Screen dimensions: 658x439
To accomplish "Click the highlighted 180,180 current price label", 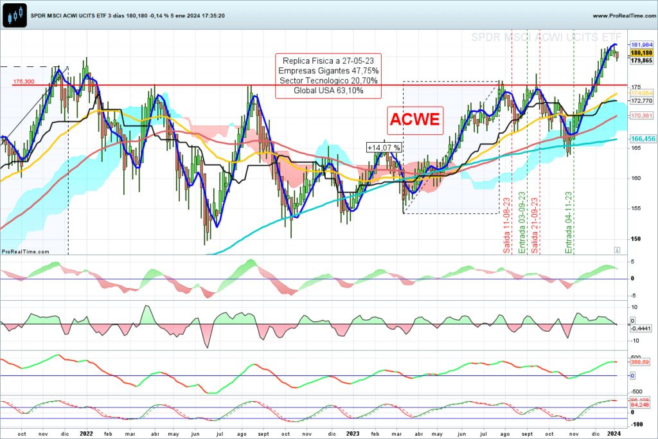I will [642, 53].
